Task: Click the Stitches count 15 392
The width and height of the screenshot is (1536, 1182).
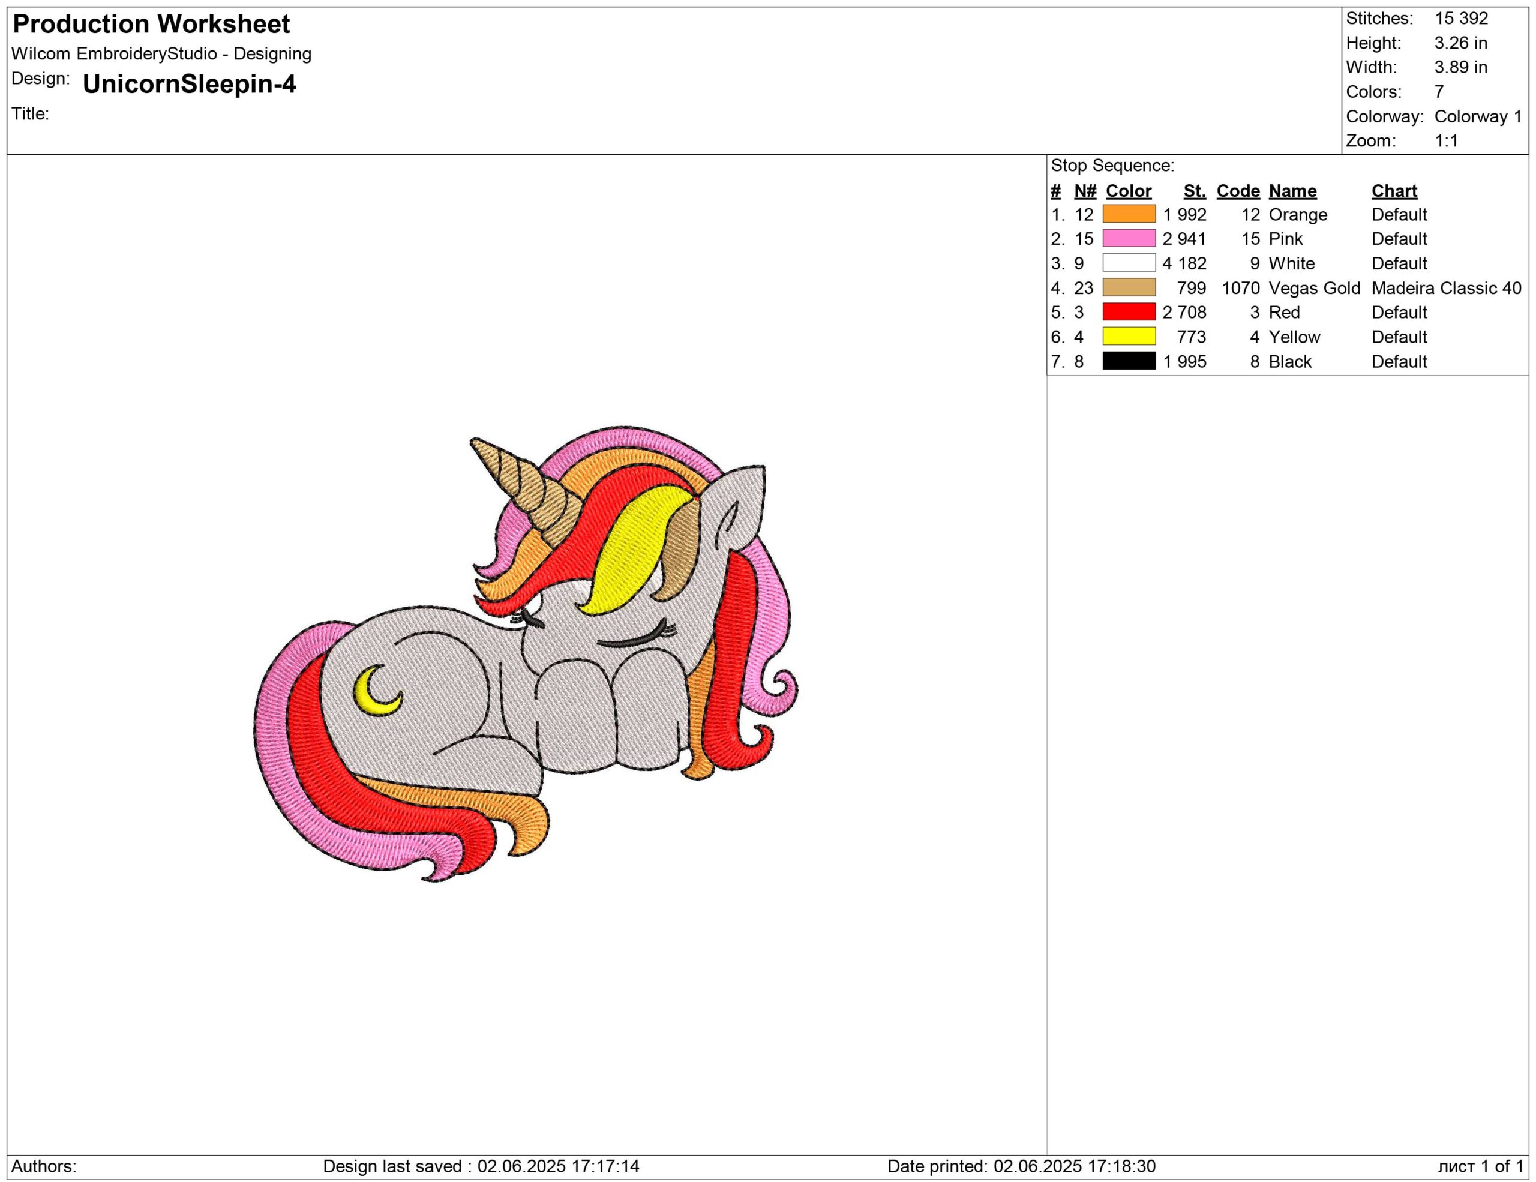Action: coord(1462,18)
